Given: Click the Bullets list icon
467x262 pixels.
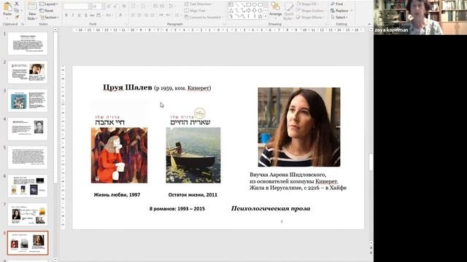Looking at the screenshot, I should pyautogui.click(x=134, y=7).
